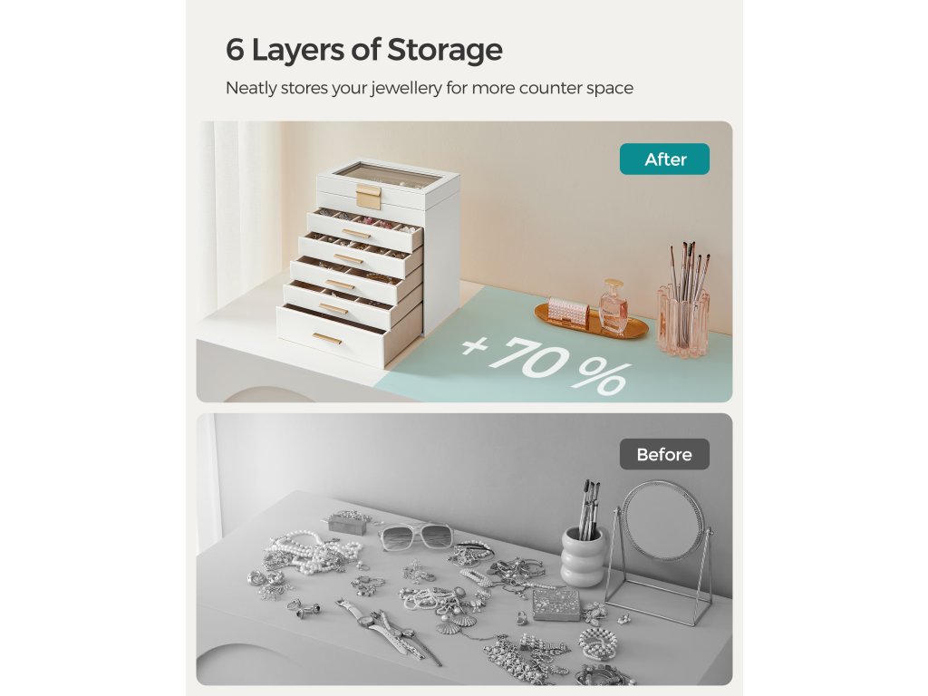Viewport: 928px width, 696px height.
Task: Click the white brush cup in Before image
Action: click(x=585, y=556)
